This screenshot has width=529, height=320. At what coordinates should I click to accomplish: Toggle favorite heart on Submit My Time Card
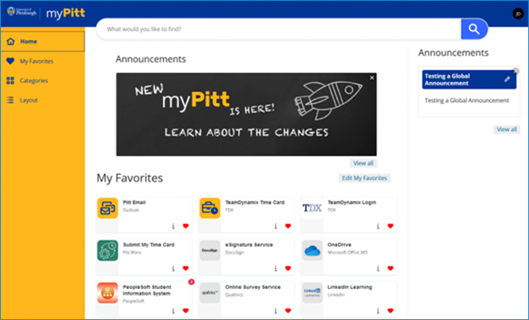(186, 269)
